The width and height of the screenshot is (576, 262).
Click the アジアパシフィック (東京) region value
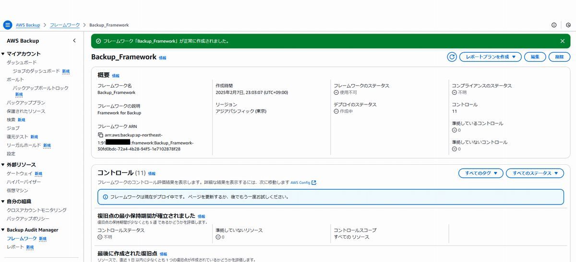pyautogui.click(x=241, y=111)
